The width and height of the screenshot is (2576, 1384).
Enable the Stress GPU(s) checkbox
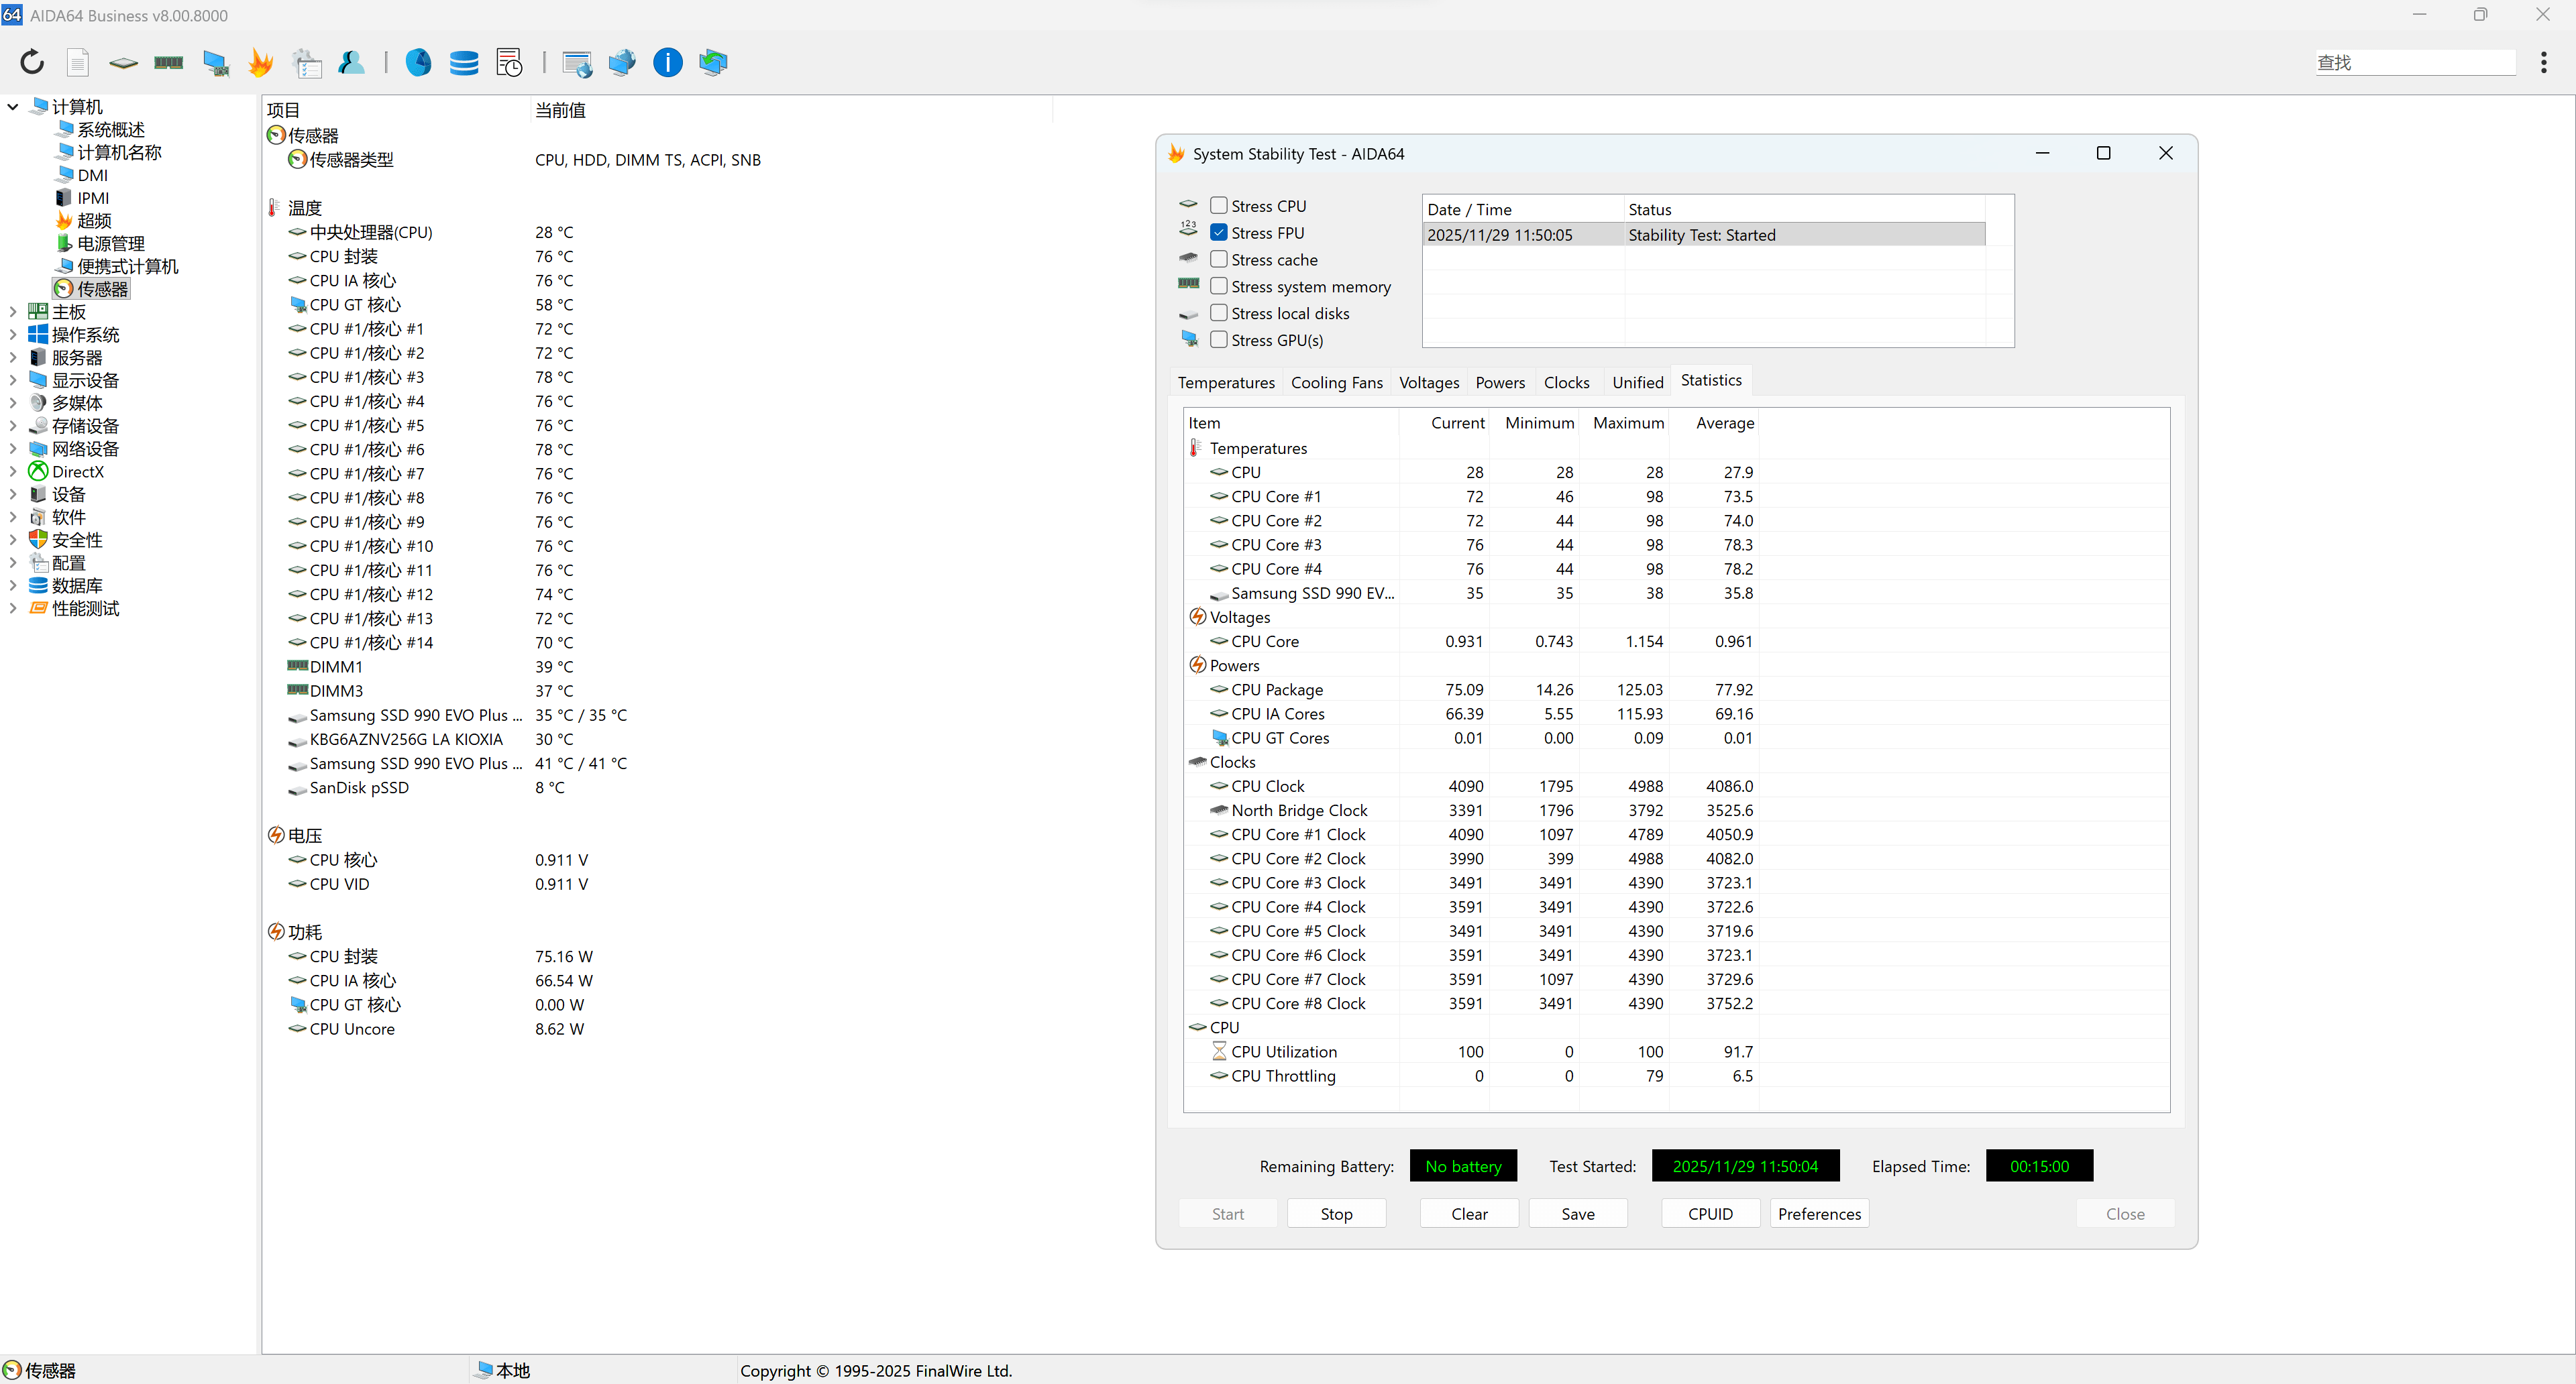[x=1219, y=340]
